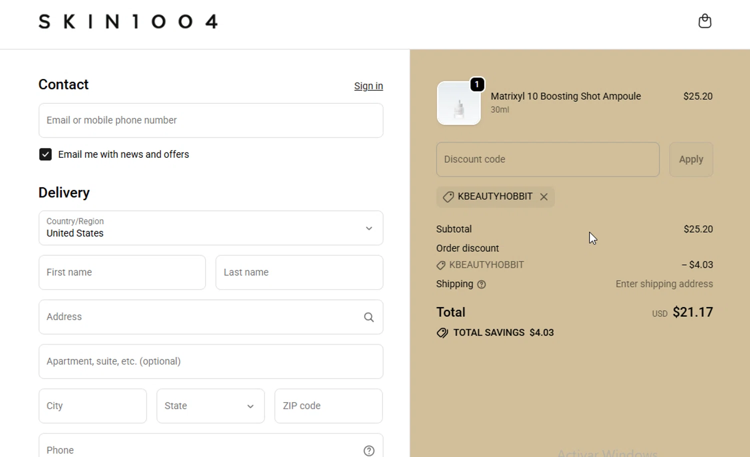Viewport: 750px width, 457px height.
Task: Click the Phone field help question icon
Action: point(369,451)
